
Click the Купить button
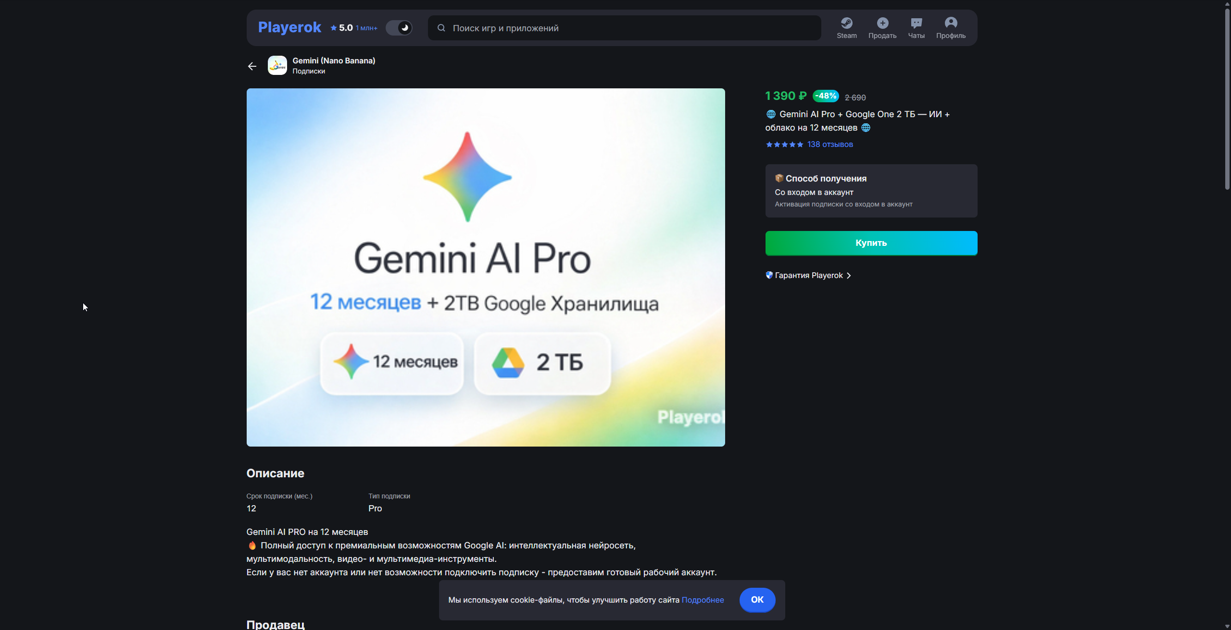[871, 243]
